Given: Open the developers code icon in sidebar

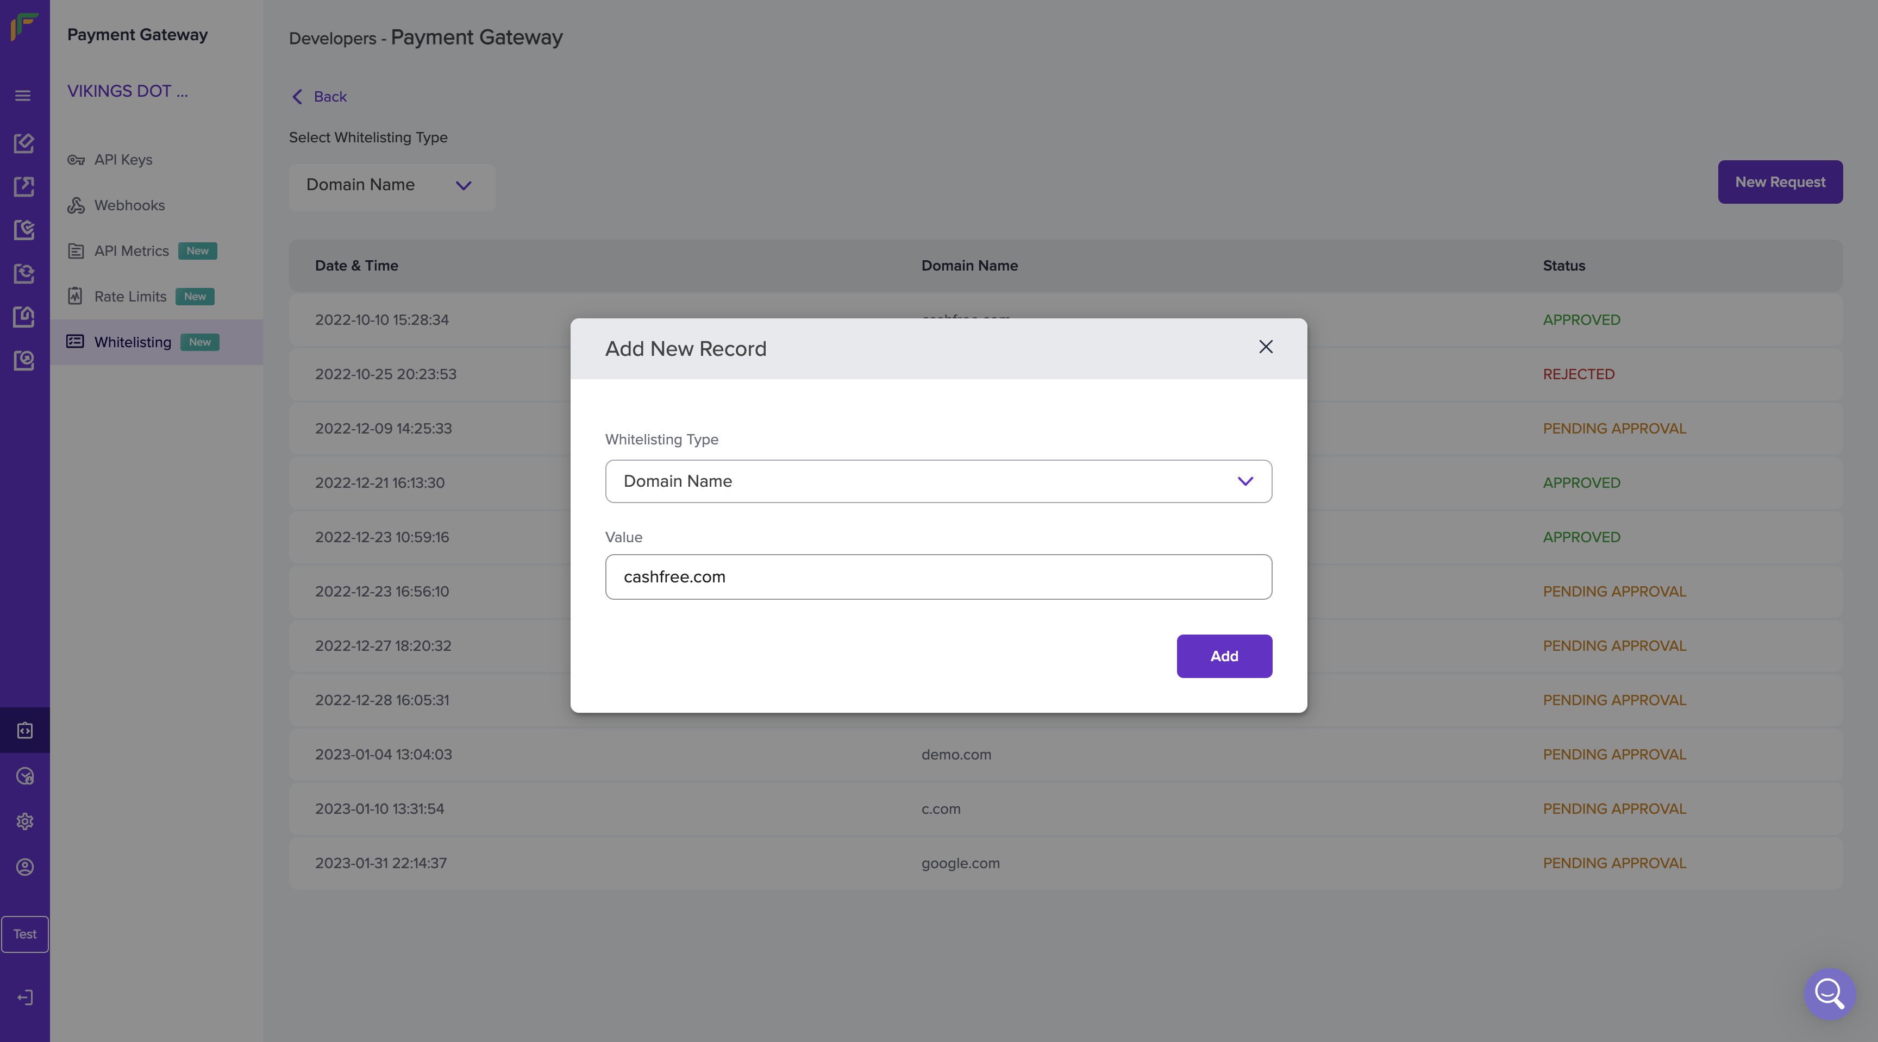Looking at the screenshot, I should pos(25,730).
